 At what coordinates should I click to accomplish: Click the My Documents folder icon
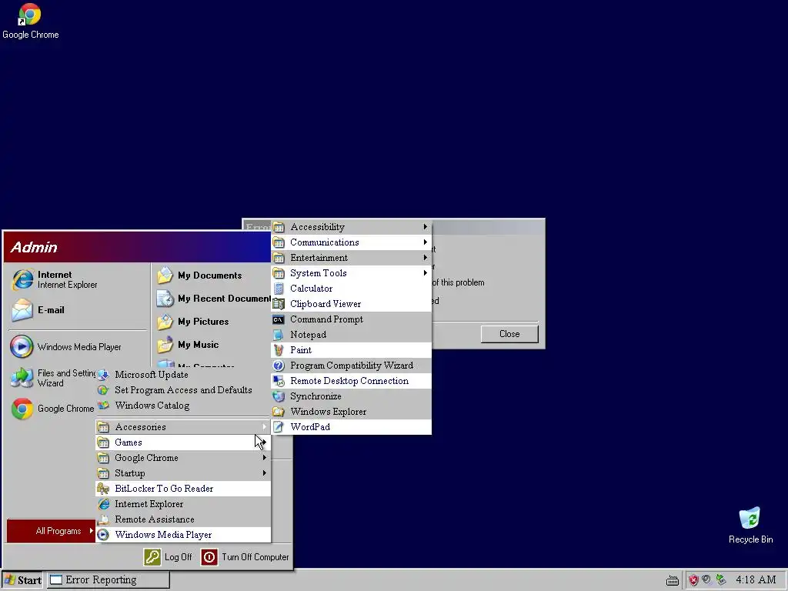(x=165, y=275)
